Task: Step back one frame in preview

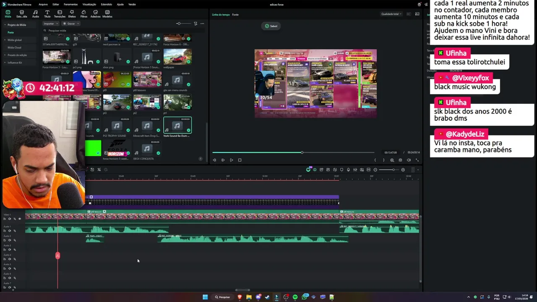Action: (214, 160)
